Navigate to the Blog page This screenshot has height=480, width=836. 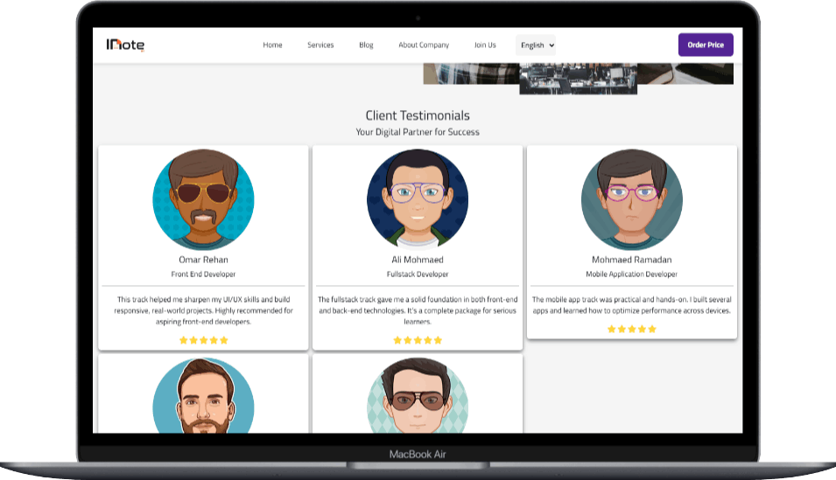click(x=366, y=45)
